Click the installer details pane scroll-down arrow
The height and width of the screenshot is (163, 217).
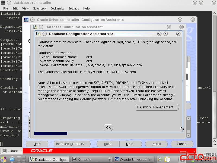click(x=188, y=135)
